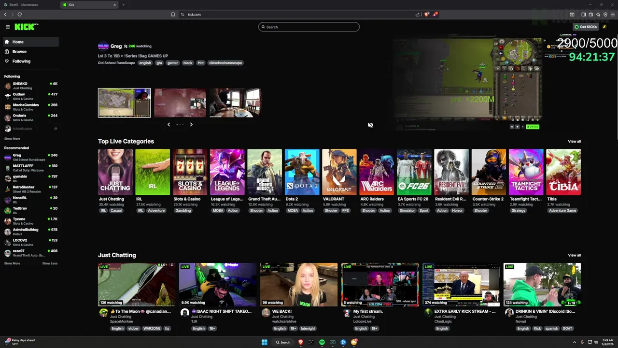Open the ARC Raiders category card
Image resolution: width=618 pixels, height=348 pixels.
point(377,172)
